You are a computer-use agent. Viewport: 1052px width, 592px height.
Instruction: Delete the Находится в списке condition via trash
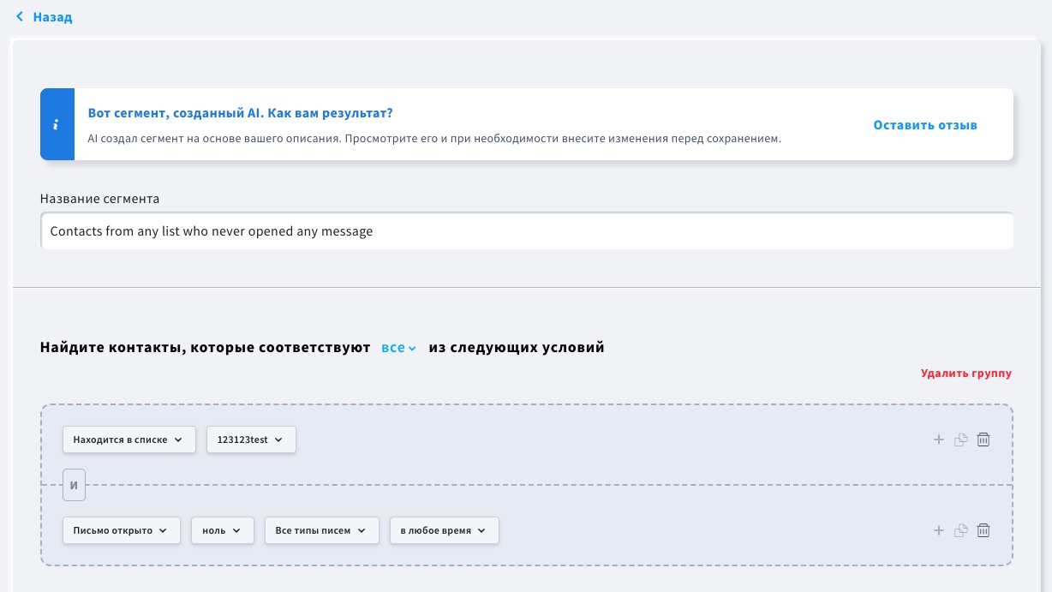click(983, 440)
